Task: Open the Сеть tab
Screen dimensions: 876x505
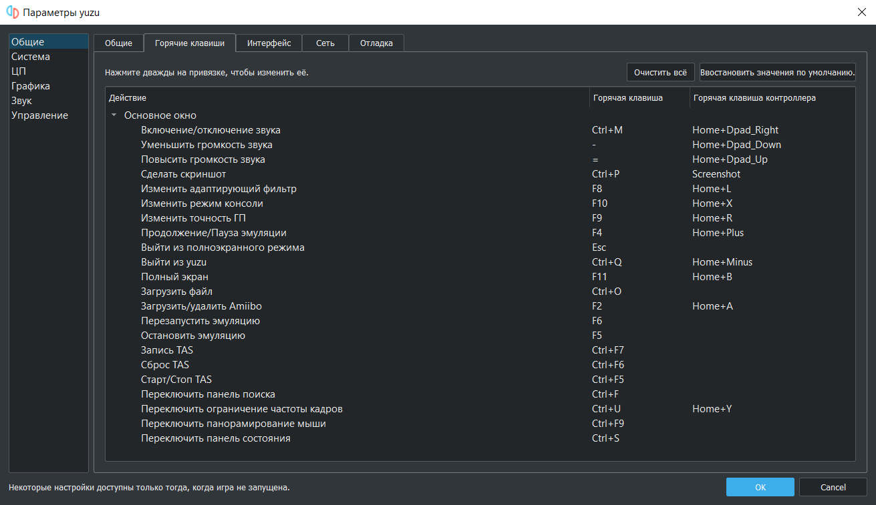Action: tap(325, 43)
